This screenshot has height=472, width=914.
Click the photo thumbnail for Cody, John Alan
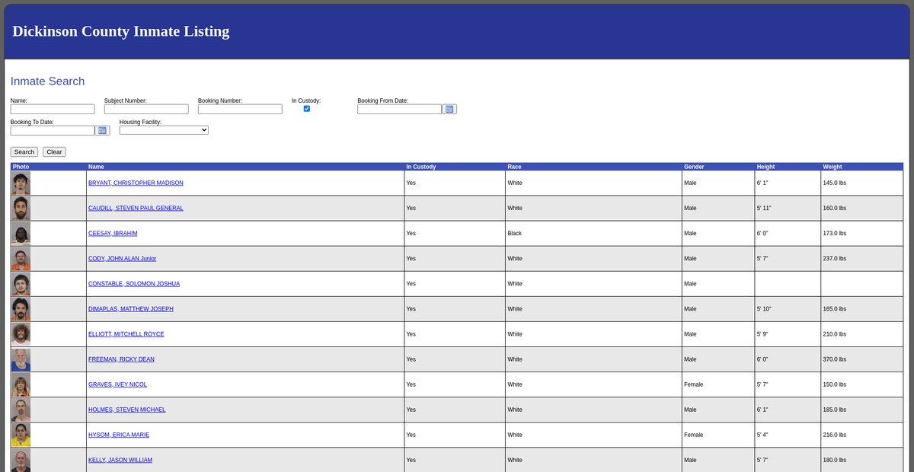21,259
